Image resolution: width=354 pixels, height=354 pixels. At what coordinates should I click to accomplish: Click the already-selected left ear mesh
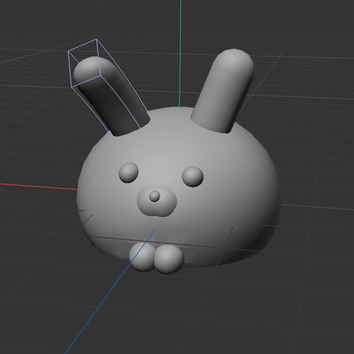pyautogui.click(x=114, y=98)
